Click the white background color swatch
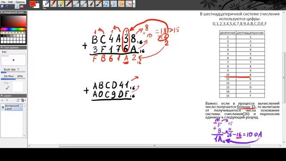 click(38, 6)
